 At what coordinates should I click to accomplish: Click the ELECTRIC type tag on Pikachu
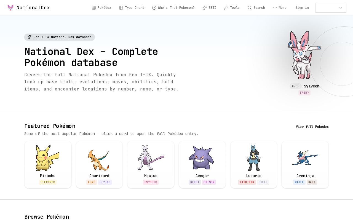coord(48,182)
